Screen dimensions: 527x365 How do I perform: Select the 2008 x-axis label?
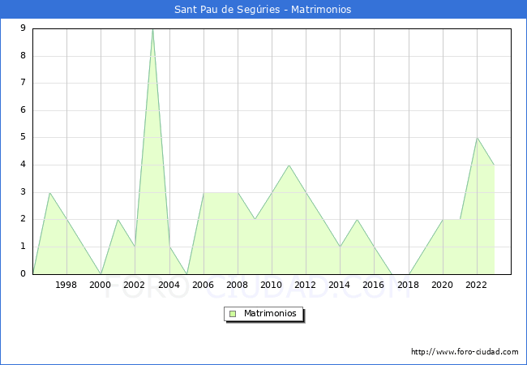(x=238, y=285)
